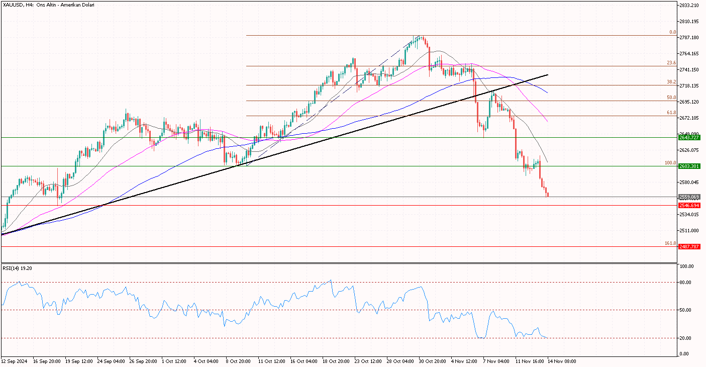Screen dimensions: 706x367
Task: Click the 2511.000 price axis value
Action: 689,231
